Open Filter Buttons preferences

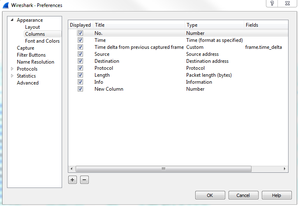31,55
